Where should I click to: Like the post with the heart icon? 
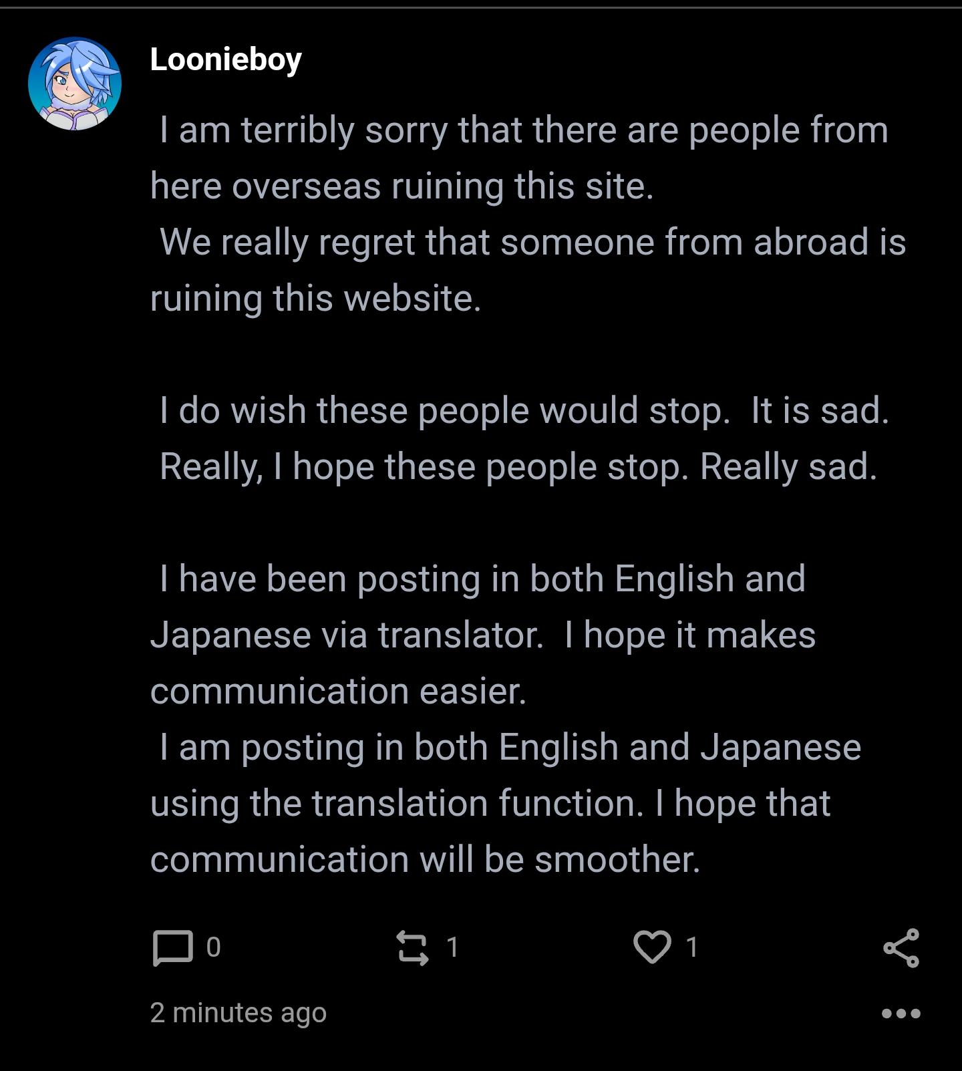click(x=651, y=947)
